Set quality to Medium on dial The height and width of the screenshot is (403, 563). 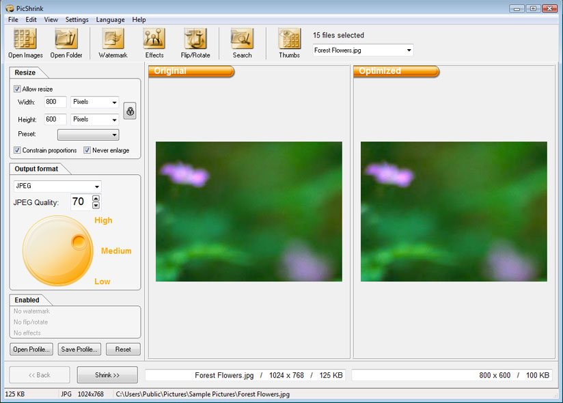click(x=116, y=251)
